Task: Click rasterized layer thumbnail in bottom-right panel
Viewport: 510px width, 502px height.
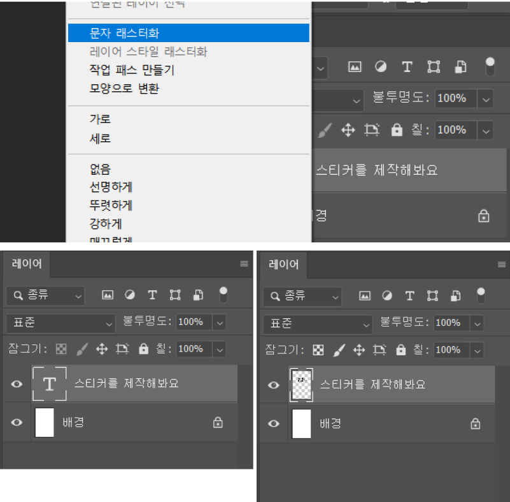Action: (x=301, y=385)
